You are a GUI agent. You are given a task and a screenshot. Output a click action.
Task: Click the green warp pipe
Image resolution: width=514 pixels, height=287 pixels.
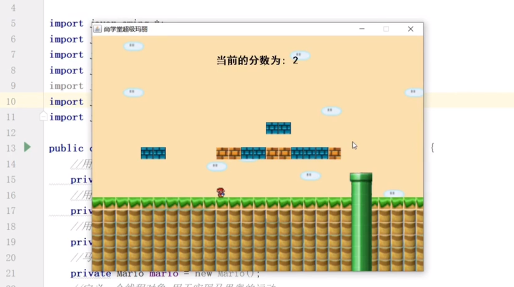361,221
